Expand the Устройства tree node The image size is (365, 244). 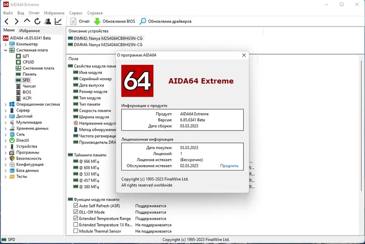pos(5,146)
